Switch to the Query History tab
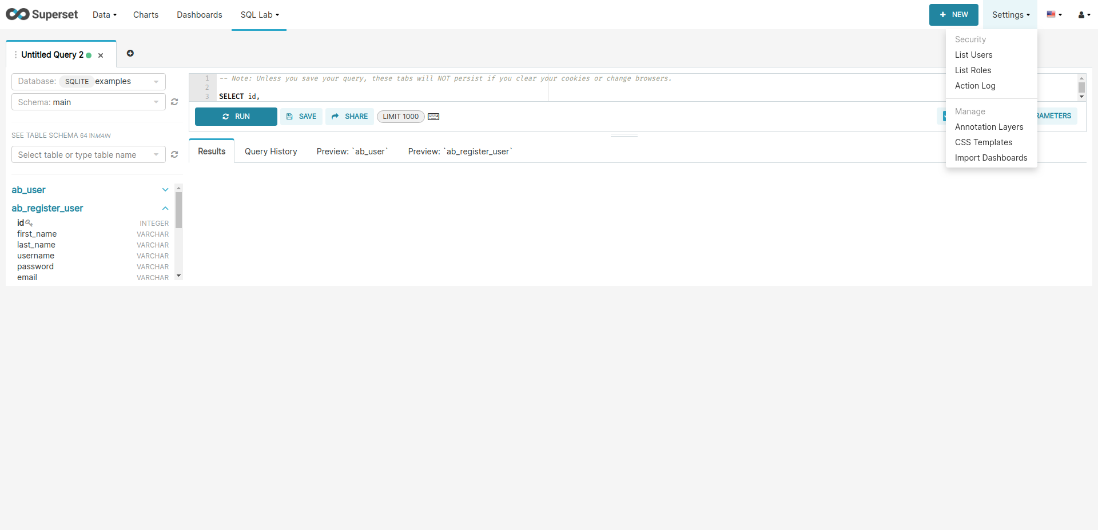Image resolution: width=1098 pixels, height=530 pixels. pos(270,152)
